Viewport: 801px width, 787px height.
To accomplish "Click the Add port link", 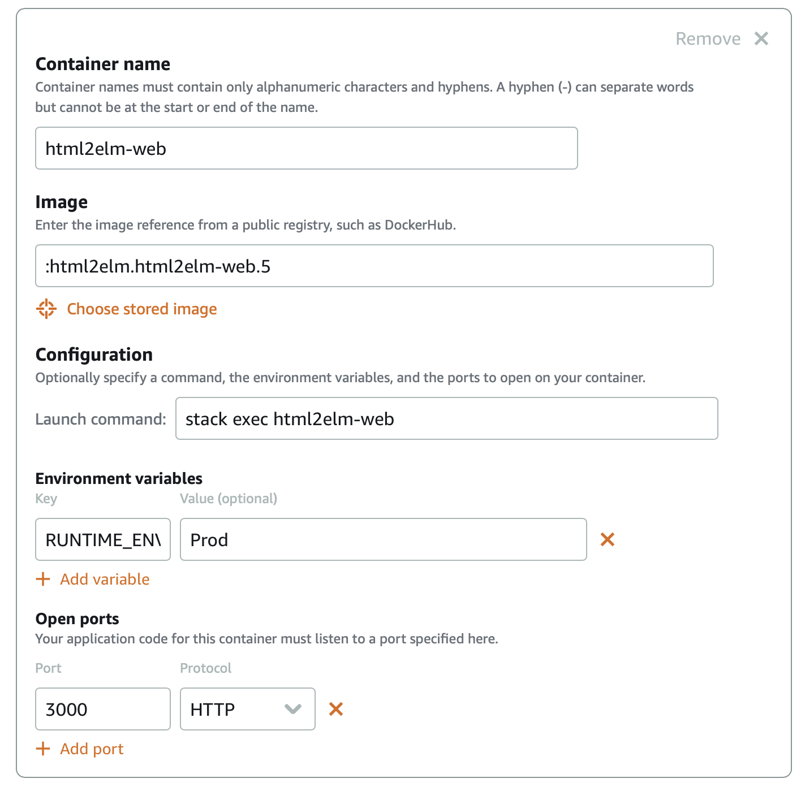I will [x=92, y=749].
